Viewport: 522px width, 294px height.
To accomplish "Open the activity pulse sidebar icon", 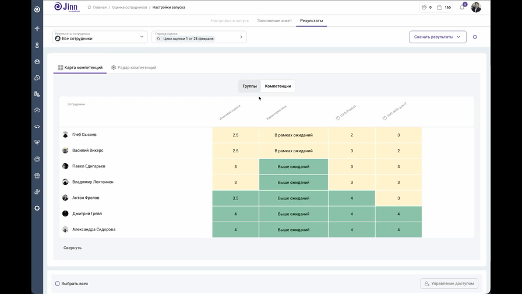I will point(37,29).
